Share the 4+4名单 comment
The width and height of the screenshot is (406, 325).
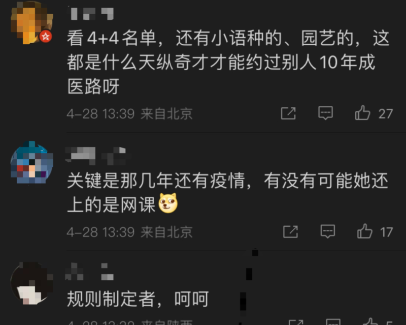(288, 113)
